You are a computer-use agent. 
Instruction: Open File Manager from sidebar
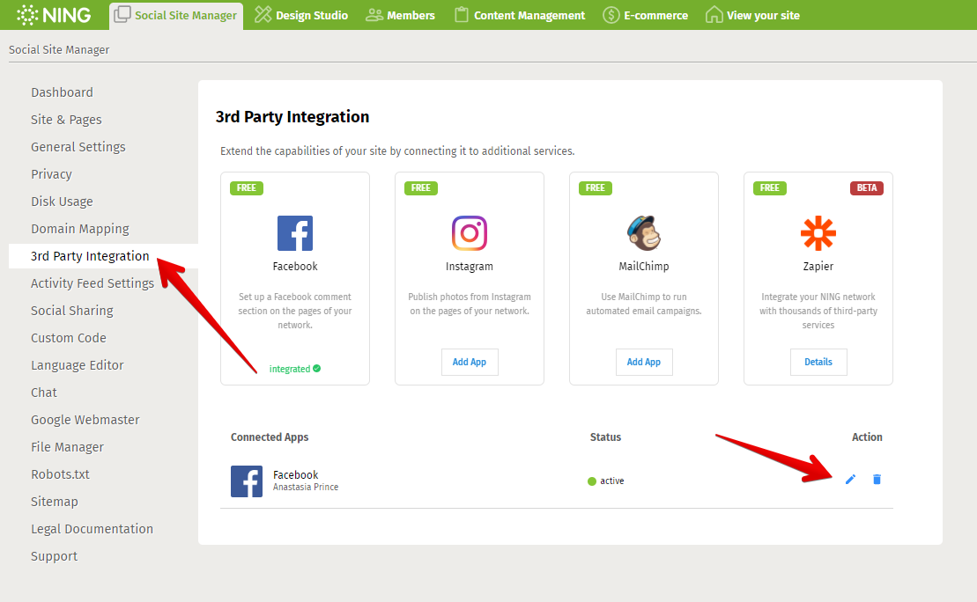[67, 447]
